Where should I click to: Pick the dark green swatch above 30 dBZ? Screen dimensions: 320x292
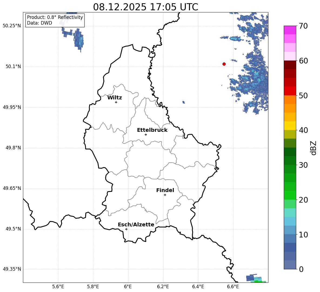(290, 160)
